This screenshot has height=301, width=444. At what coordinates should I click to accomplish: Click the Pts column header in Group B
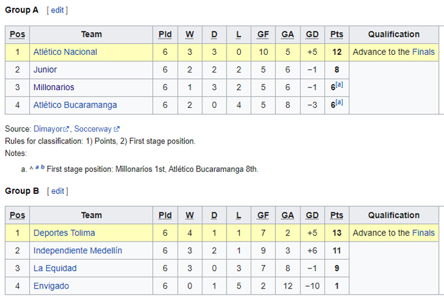tap(337, 215)
